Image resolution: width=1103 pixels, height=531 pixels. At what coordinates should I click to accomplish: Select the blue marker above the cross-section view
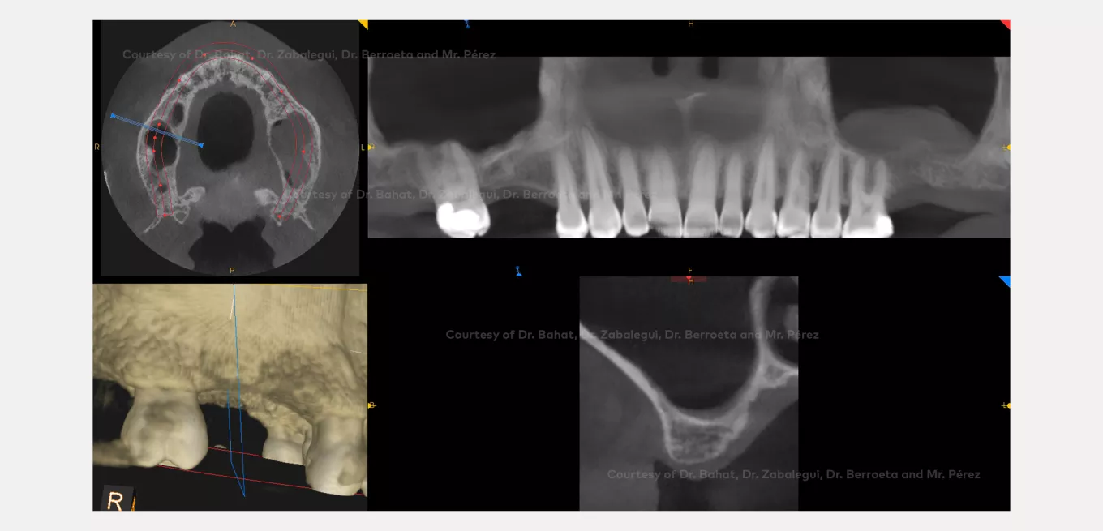click(x=518, y=271)
